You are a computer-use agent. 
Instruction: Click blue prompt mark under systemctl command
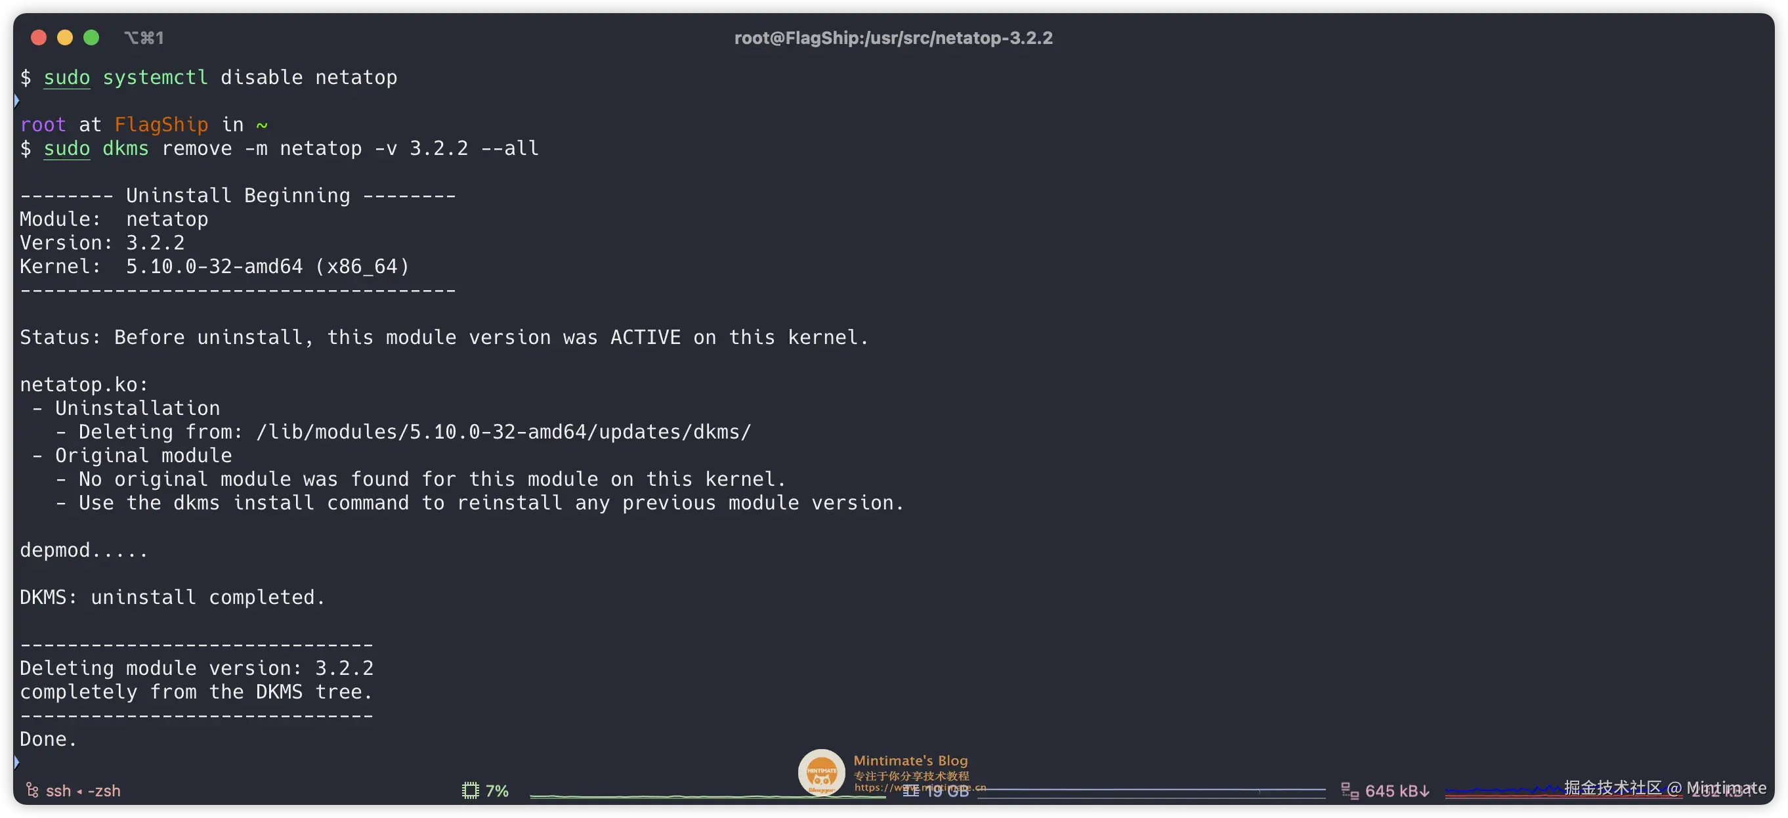point(16,100)
